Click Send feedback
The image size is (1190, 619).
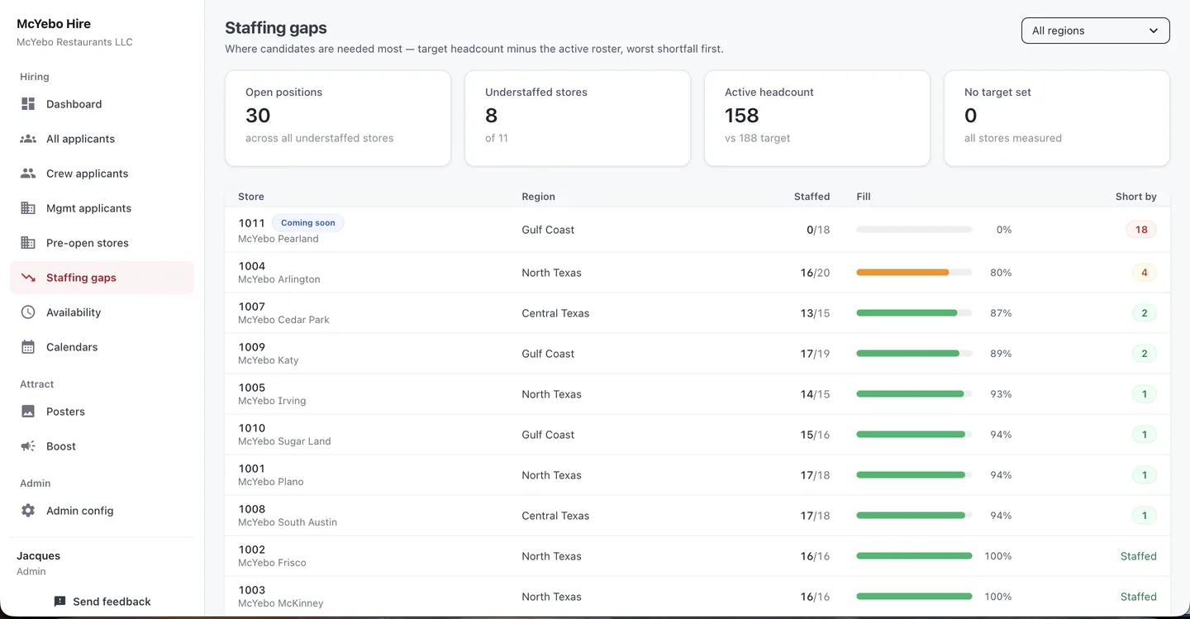(x=102, y=602)
